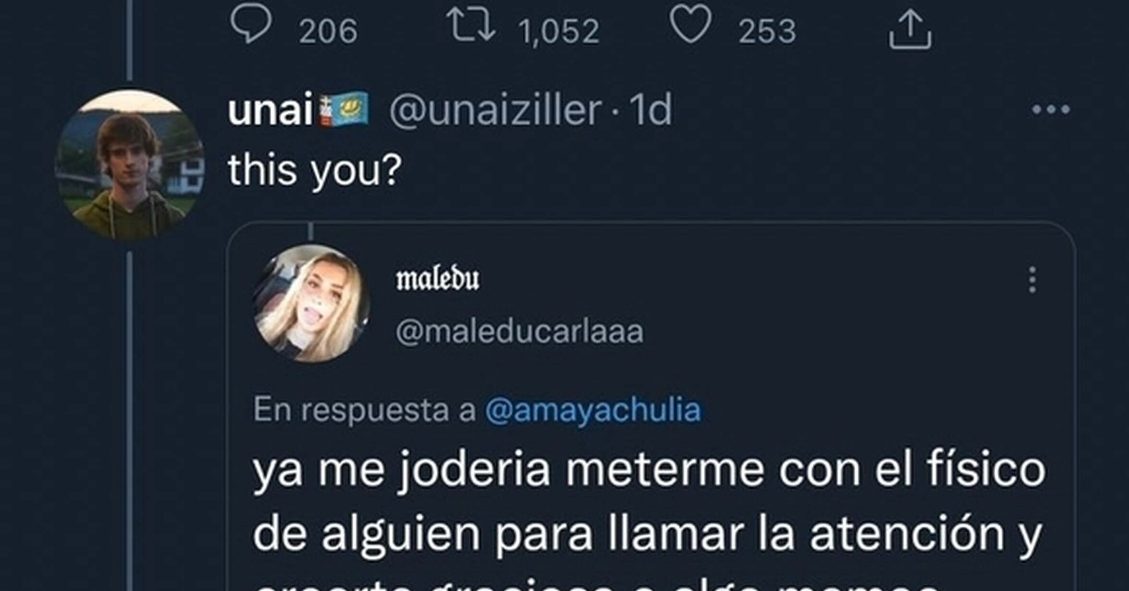Visit the @amayachulia mention link

(593, 410)
